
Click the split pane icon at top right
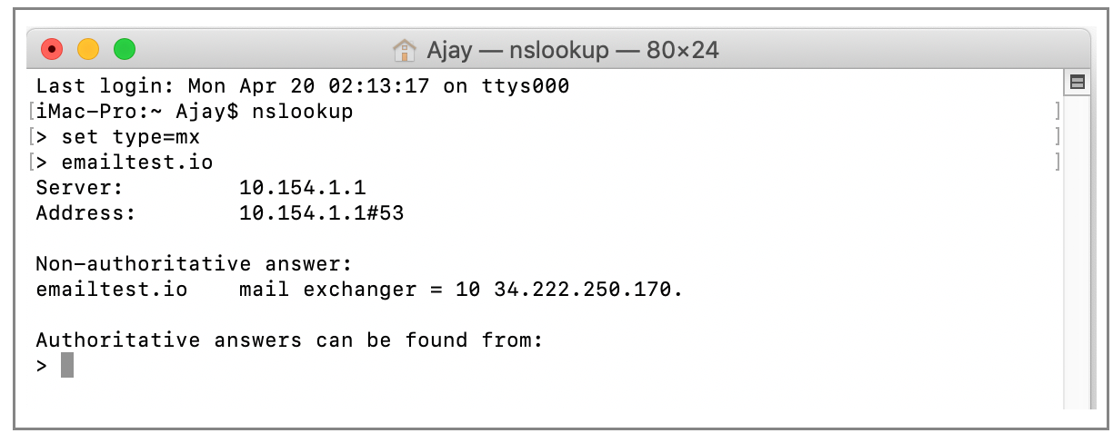coord(1078,83)
